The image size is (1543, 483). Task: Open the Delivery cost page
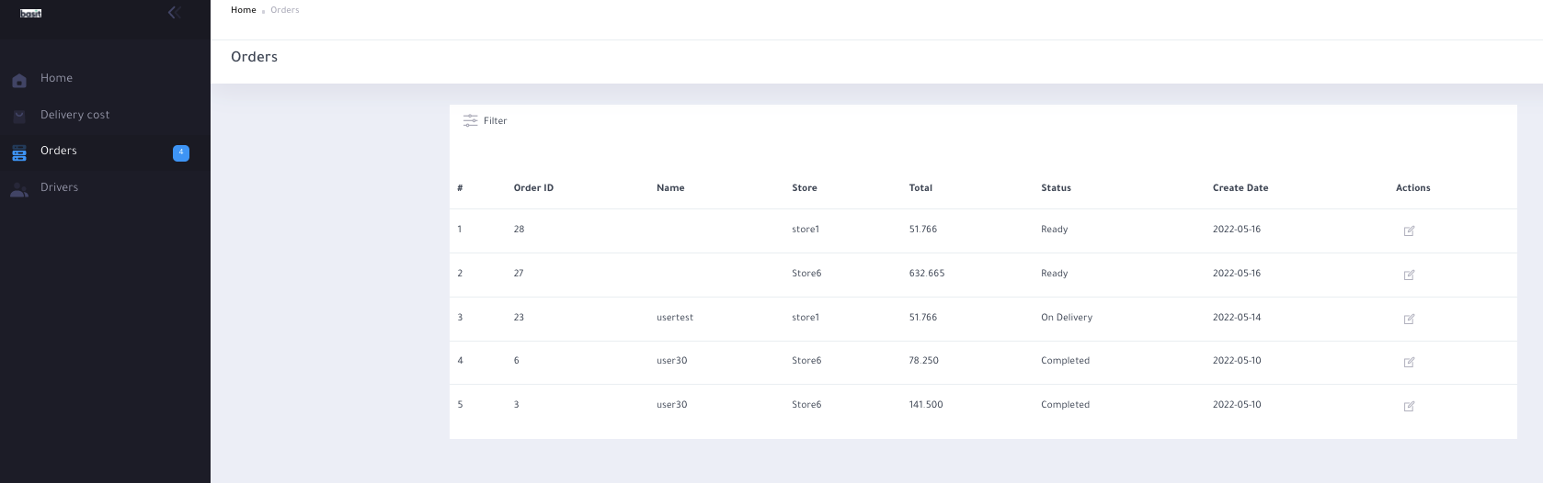(74, 115)
